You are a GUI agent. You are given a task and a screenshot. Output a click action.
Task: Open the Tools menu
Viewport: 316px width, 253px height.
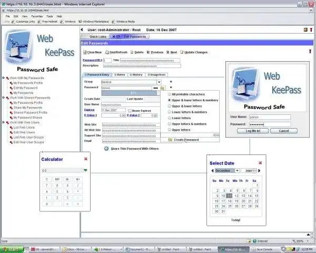tap(50, 16)
